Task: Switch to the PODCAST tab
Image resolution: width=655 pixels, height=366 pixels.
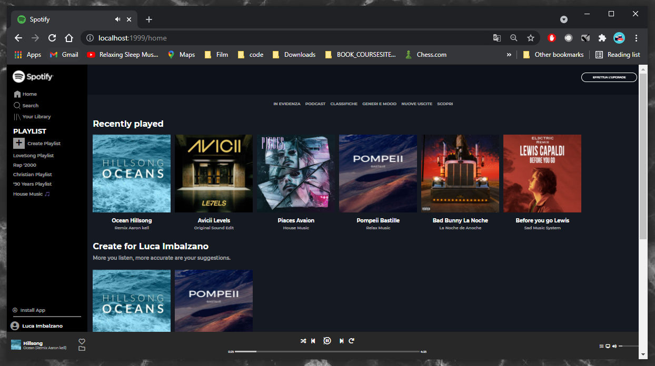Action: (x=315, y=104)
